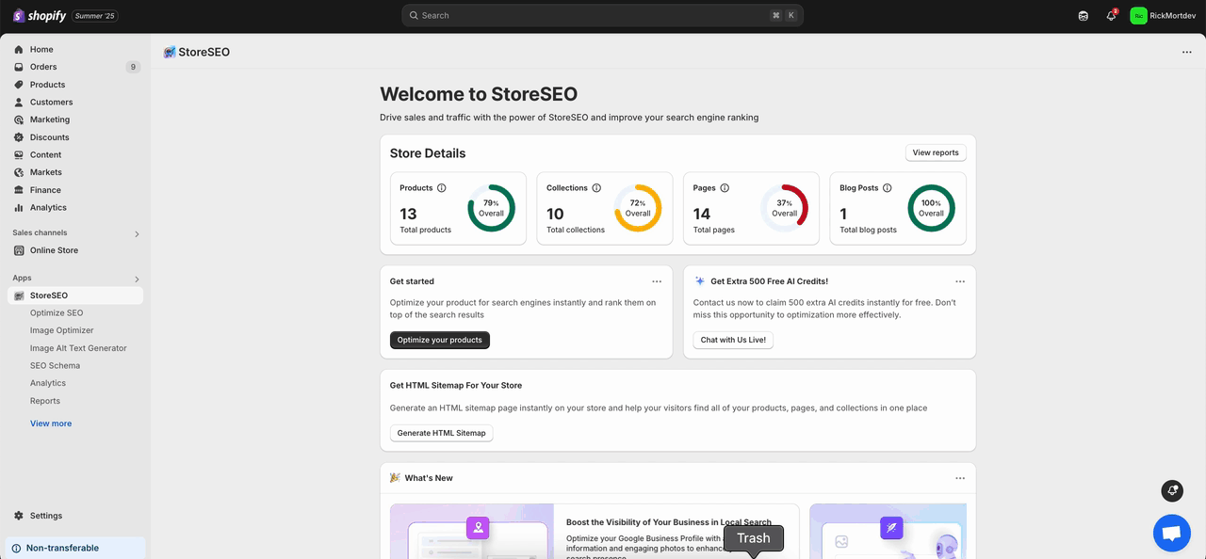This screenshot has width=1206, height=559.
Task: Click the Pages 37% overall ring
Action: 785,208
